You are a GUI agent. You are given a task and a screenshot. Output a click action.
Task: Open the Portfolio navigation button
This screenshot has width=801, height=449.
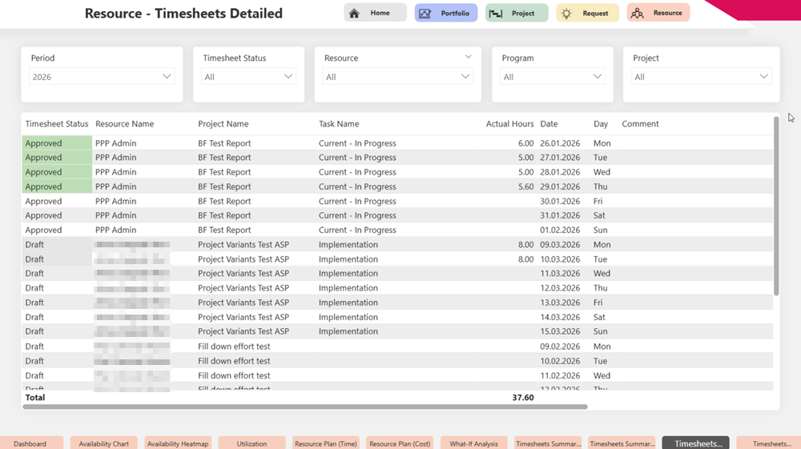click(x=446, y=13)
